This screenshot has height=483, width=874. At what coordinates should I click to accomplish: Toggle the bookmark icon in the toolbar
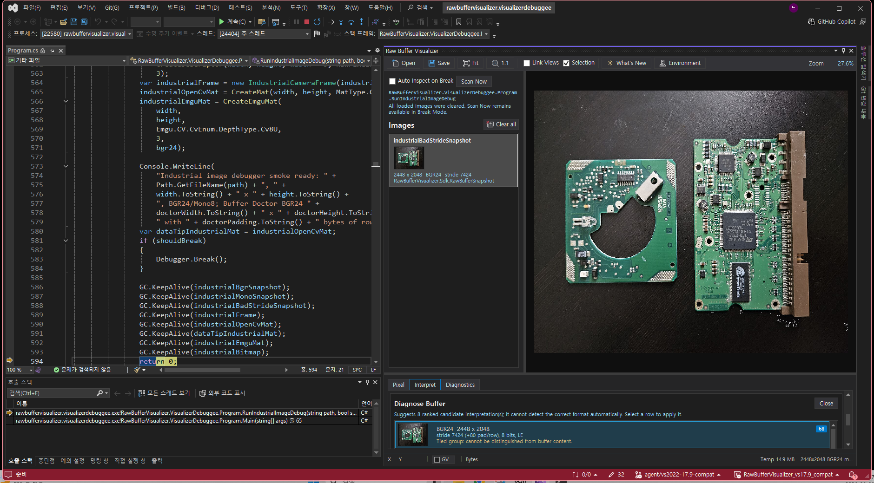(459, 22)
